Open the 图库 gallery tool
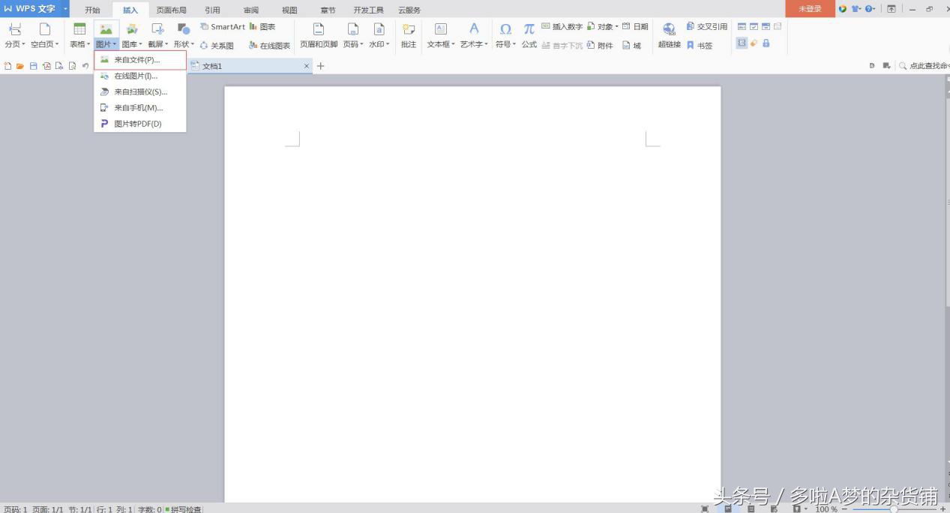Screen dimensions: 950x513 coord(132,29)
